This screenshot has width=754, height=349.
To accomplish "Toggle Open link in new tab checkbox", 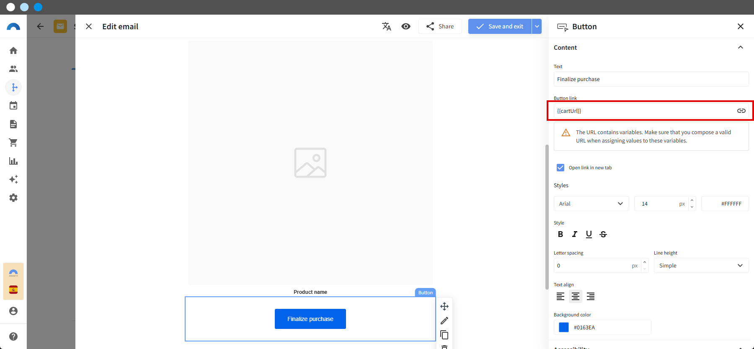I will coord(560,168).
